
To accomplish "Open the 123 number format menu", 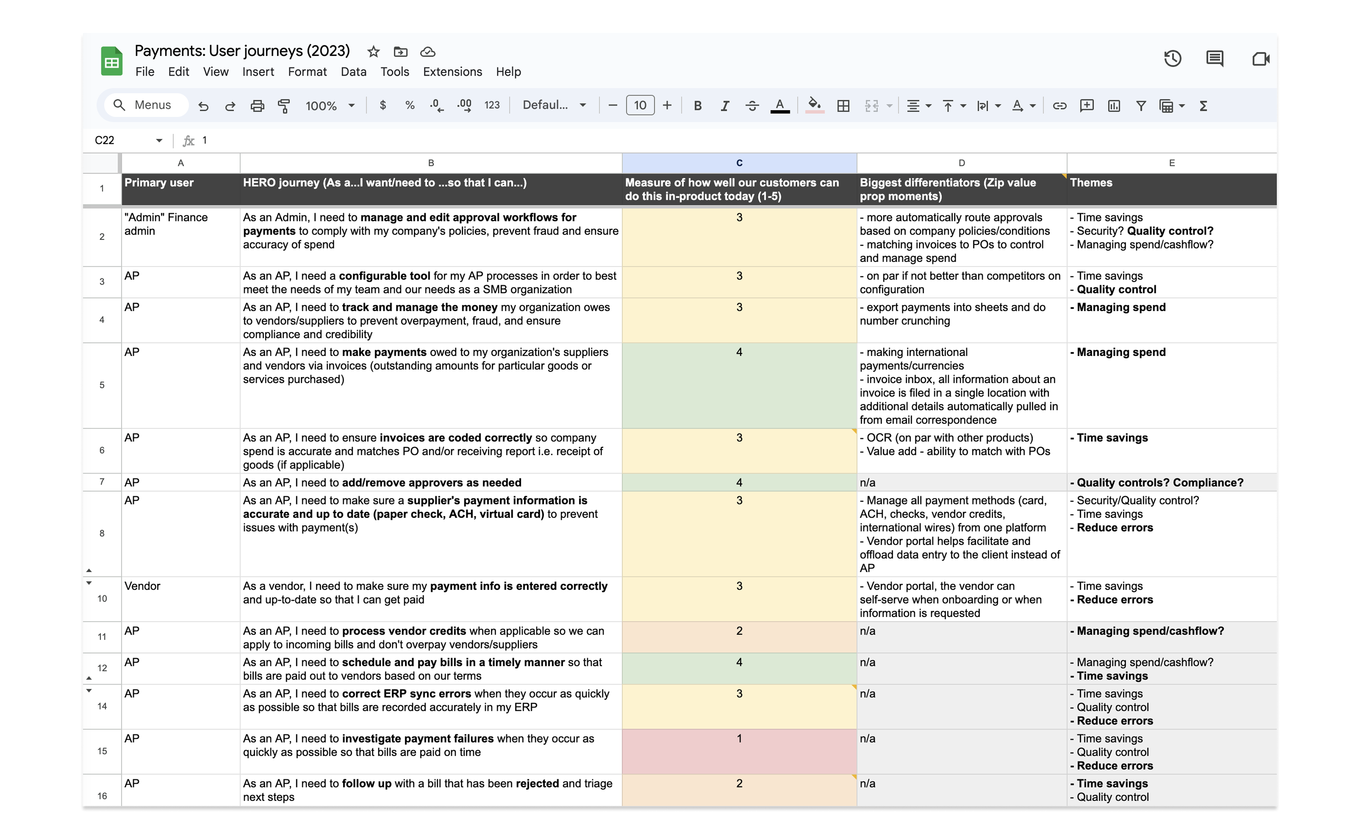I will click(492, 105).
